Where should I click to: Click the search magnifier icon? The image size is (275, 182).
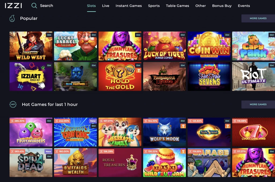[x=34, y=6]
